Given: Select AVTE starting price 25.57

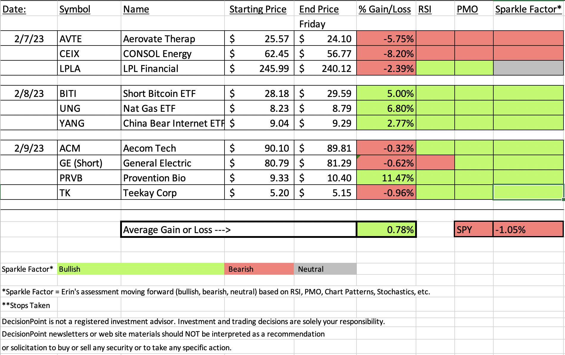Looking at the screenshot, I should pos(259,38).
